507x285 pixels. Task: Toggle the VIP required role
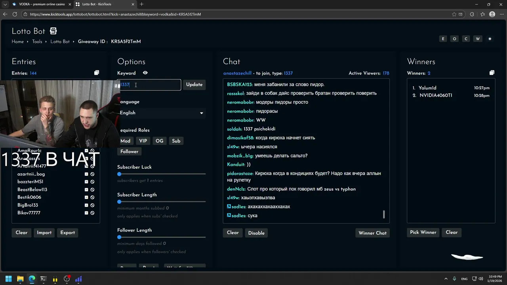pyautogui.click(x=143, y=141)
